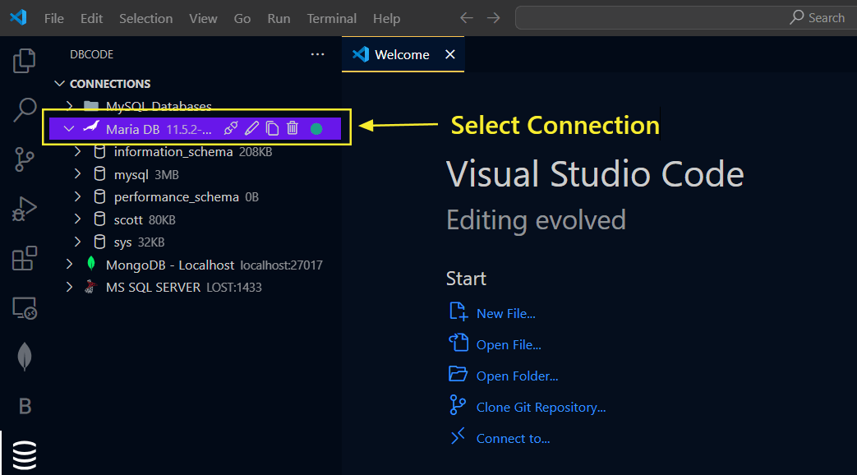The image size is (857, 475).
Task: Click the sys database cylinder icon
Action: coord(99,242)
